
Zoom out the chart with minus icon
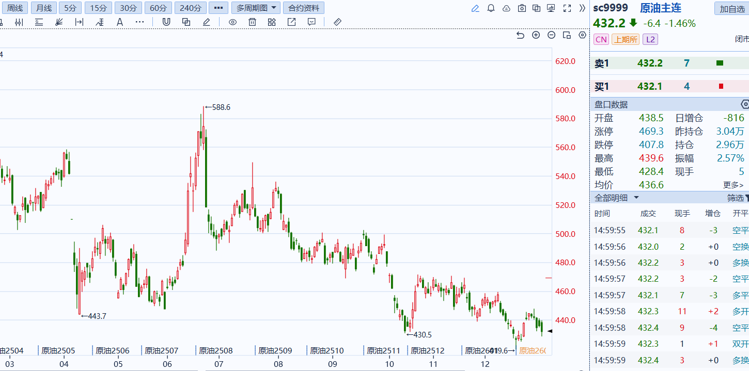pos(551,35)
